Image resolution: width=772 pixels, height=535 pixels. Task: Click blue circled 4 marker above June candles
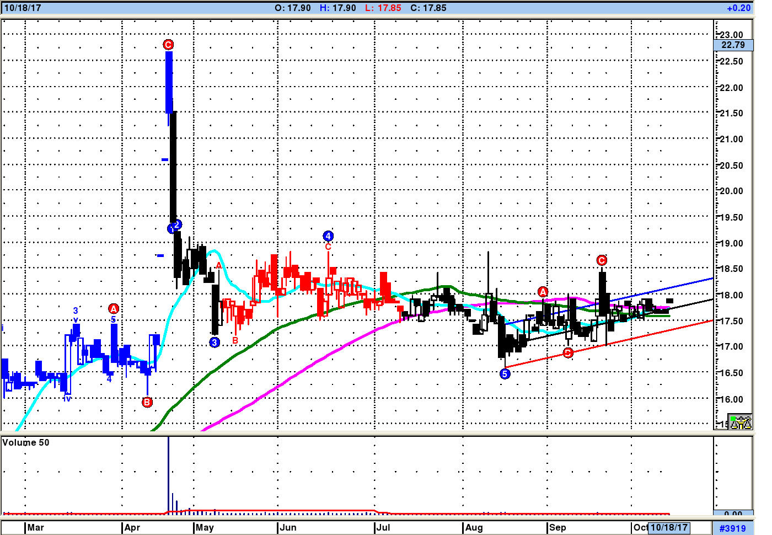pos(328,236)
